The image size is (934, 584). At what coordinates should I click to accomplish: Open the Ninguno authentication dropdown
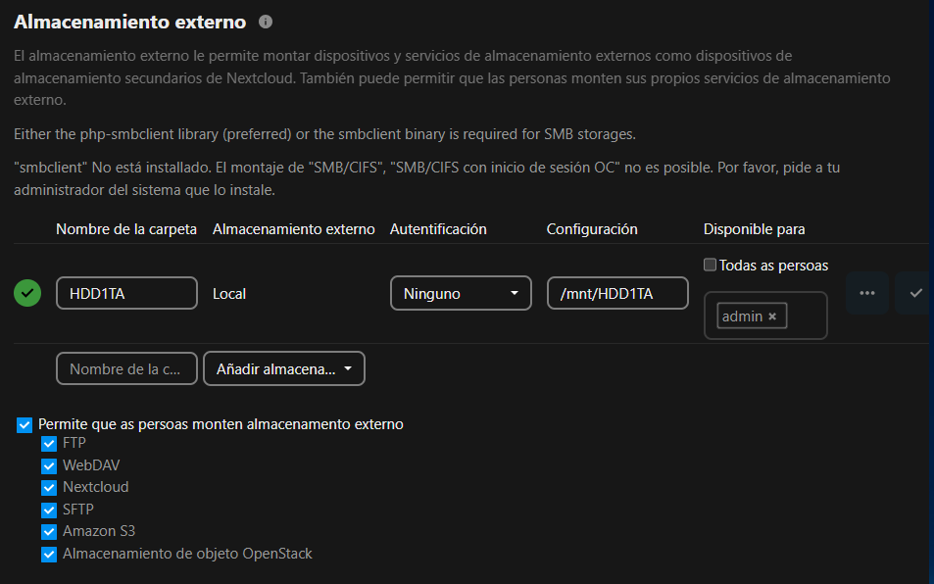pos(461,293)
